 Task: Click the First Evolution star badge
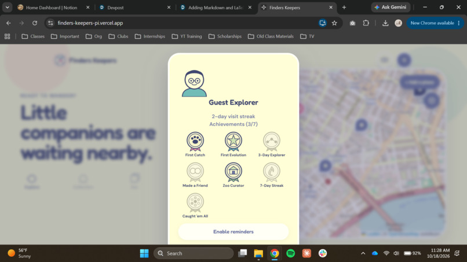(x=233, y=142)
